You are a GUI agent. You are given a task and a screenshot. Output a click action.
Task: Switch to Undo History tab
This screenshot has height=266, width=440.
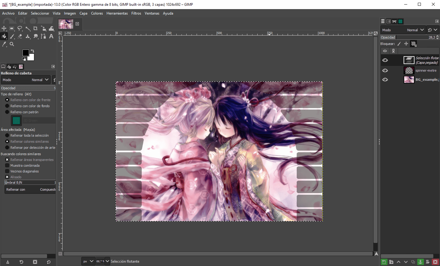point(15,66)
